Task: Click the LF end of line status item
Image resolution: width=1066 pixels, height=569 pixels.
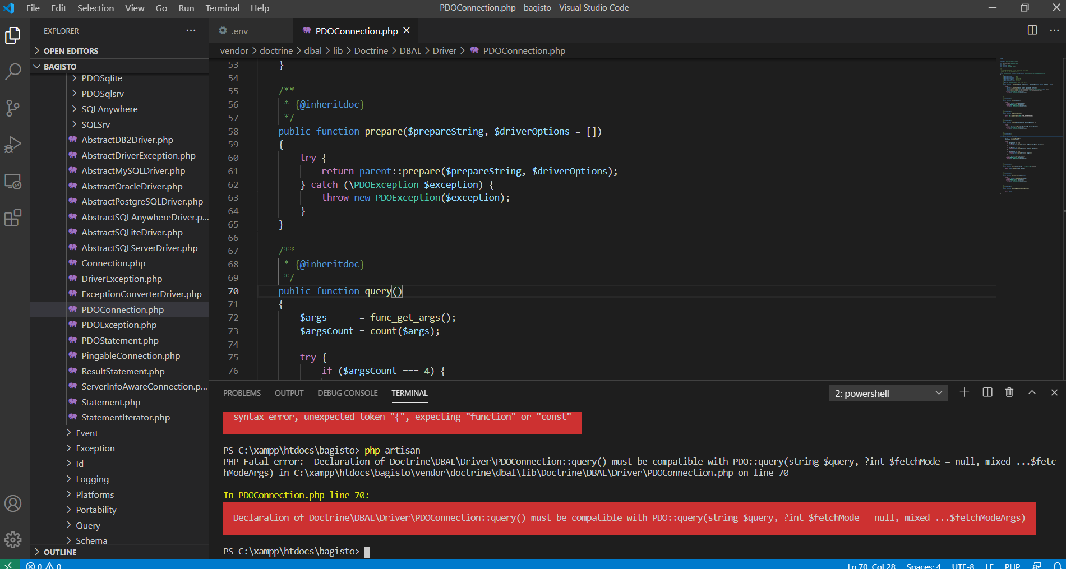Action: [x=990, y=566]
